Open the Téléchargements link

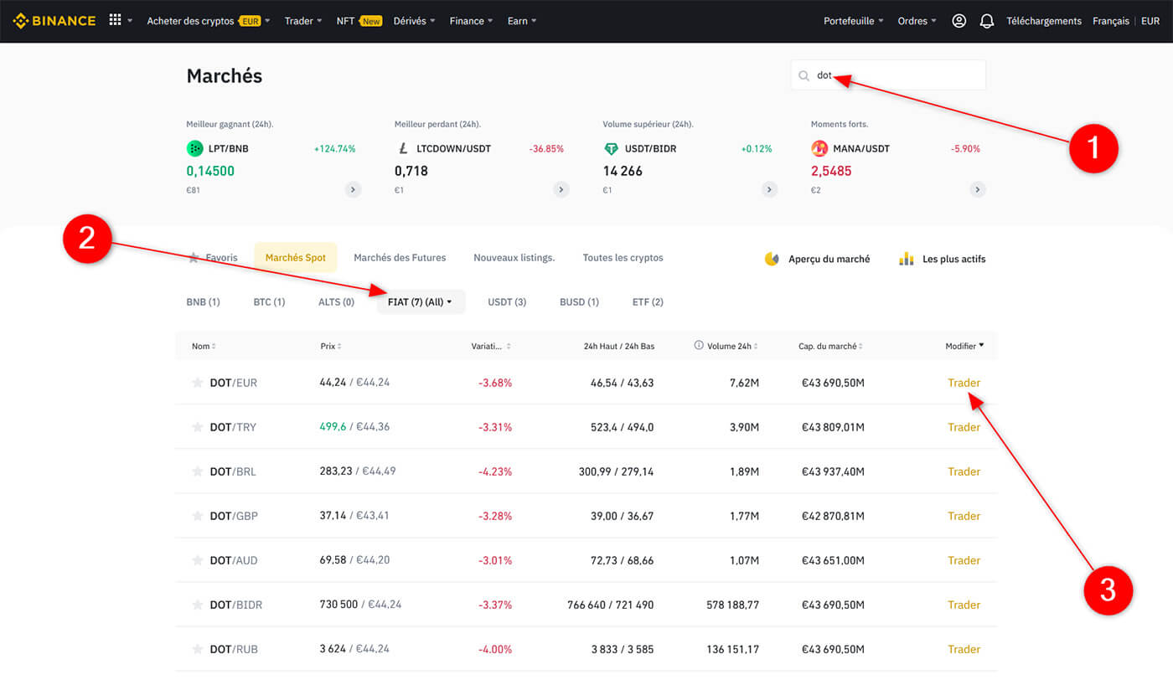1044,21
